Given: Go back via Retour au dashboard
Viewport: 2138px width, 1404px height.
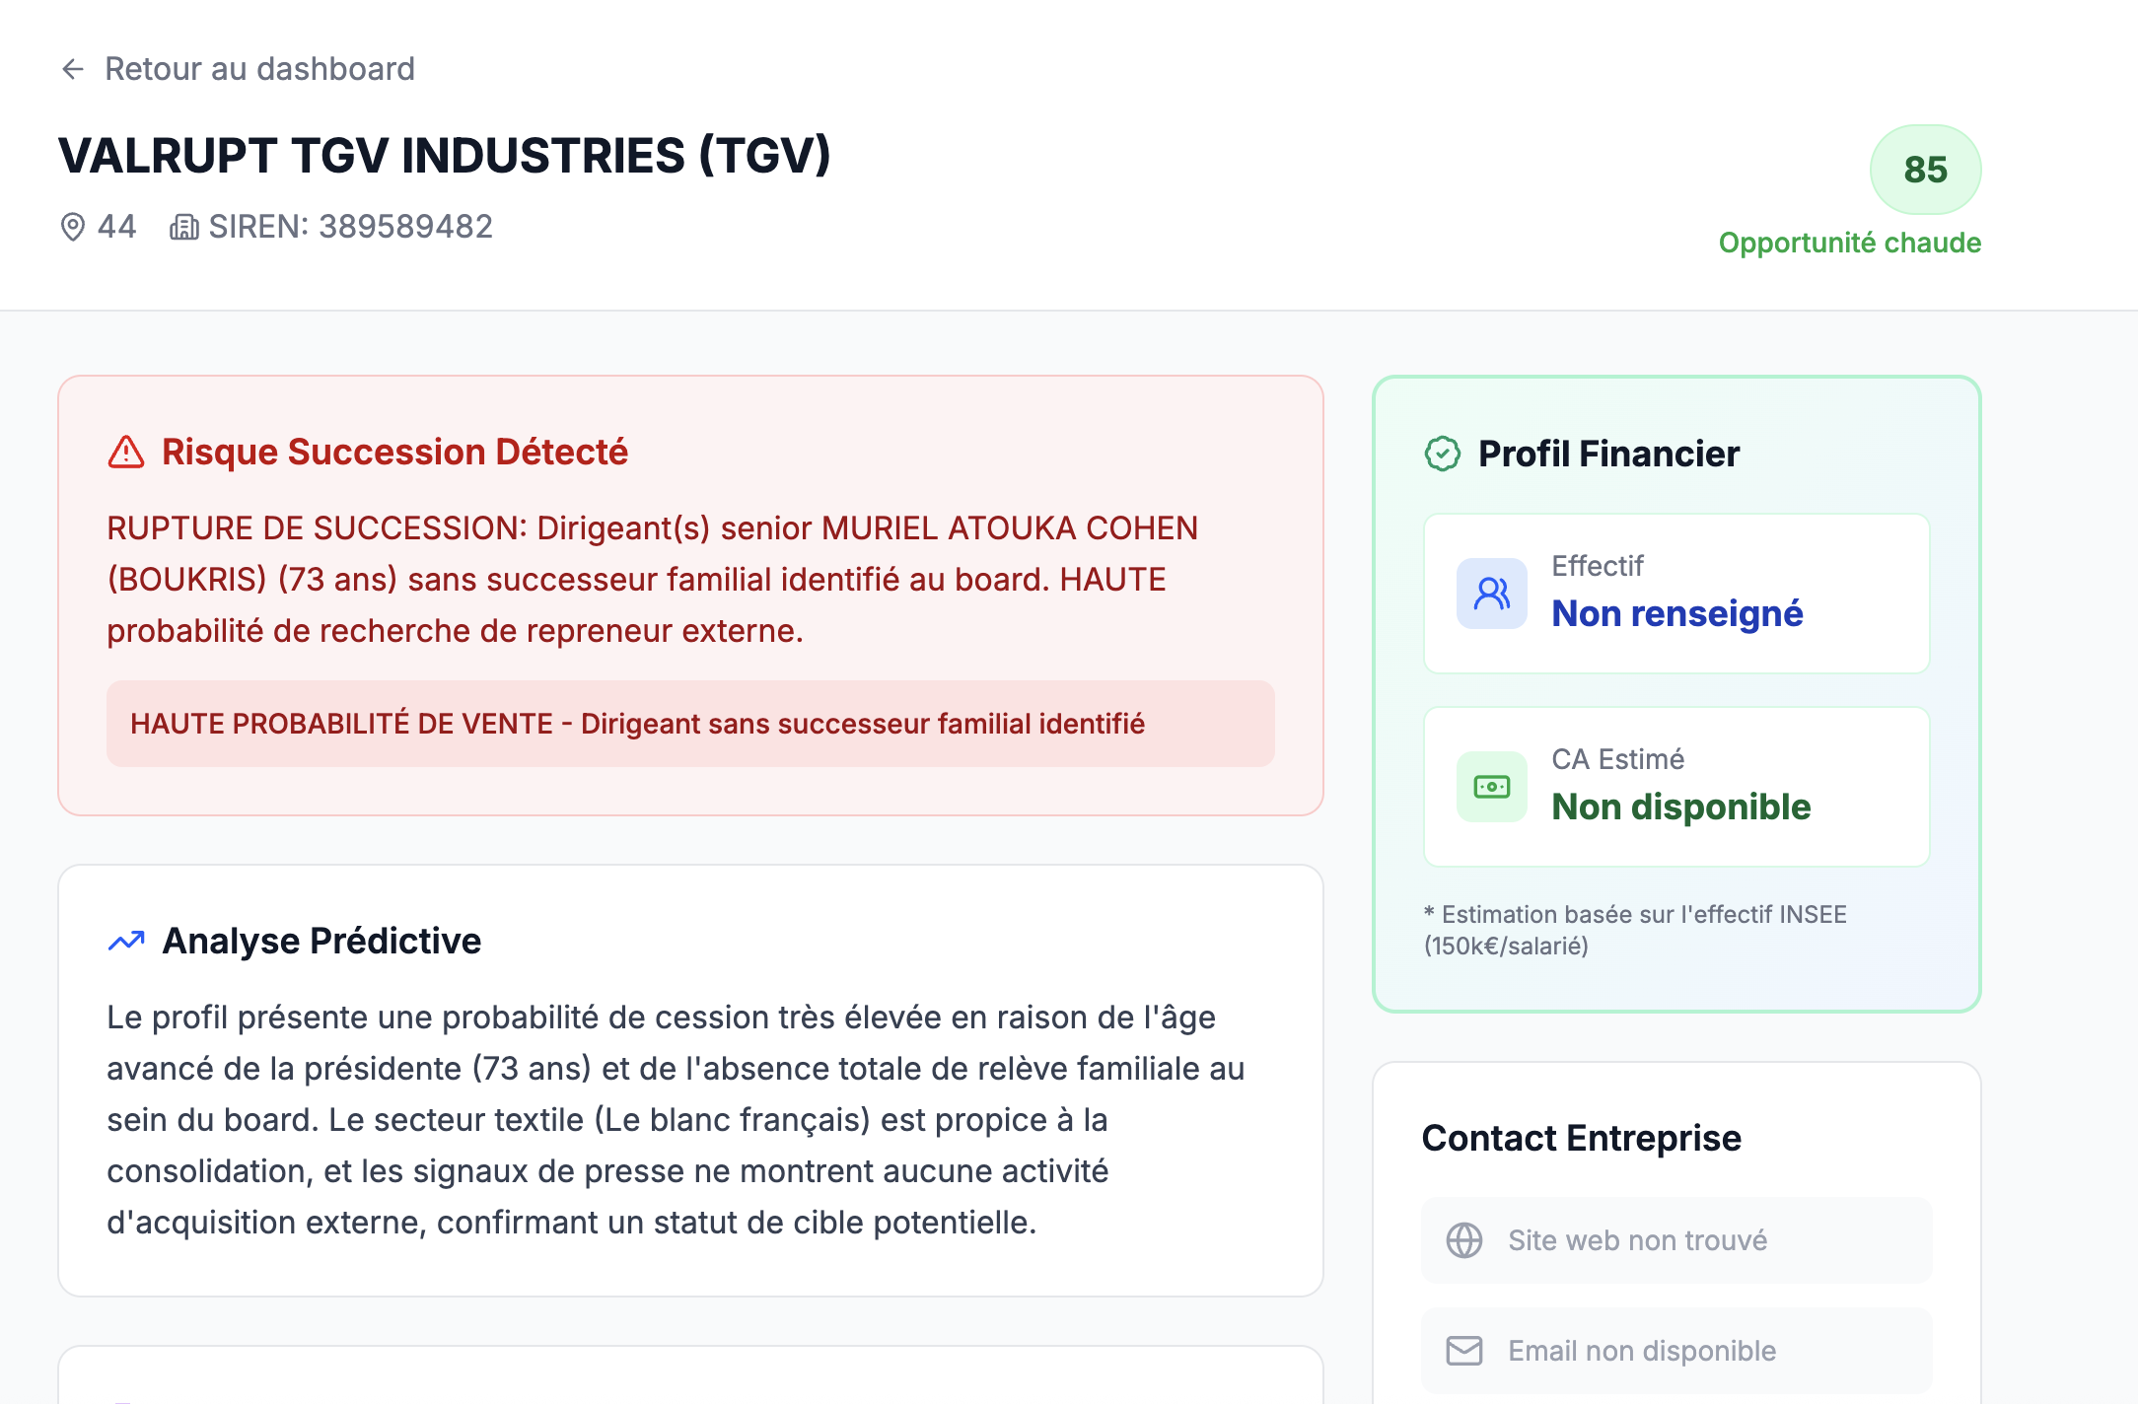Looking at the screenshot, I should click(x=259, y=69).
